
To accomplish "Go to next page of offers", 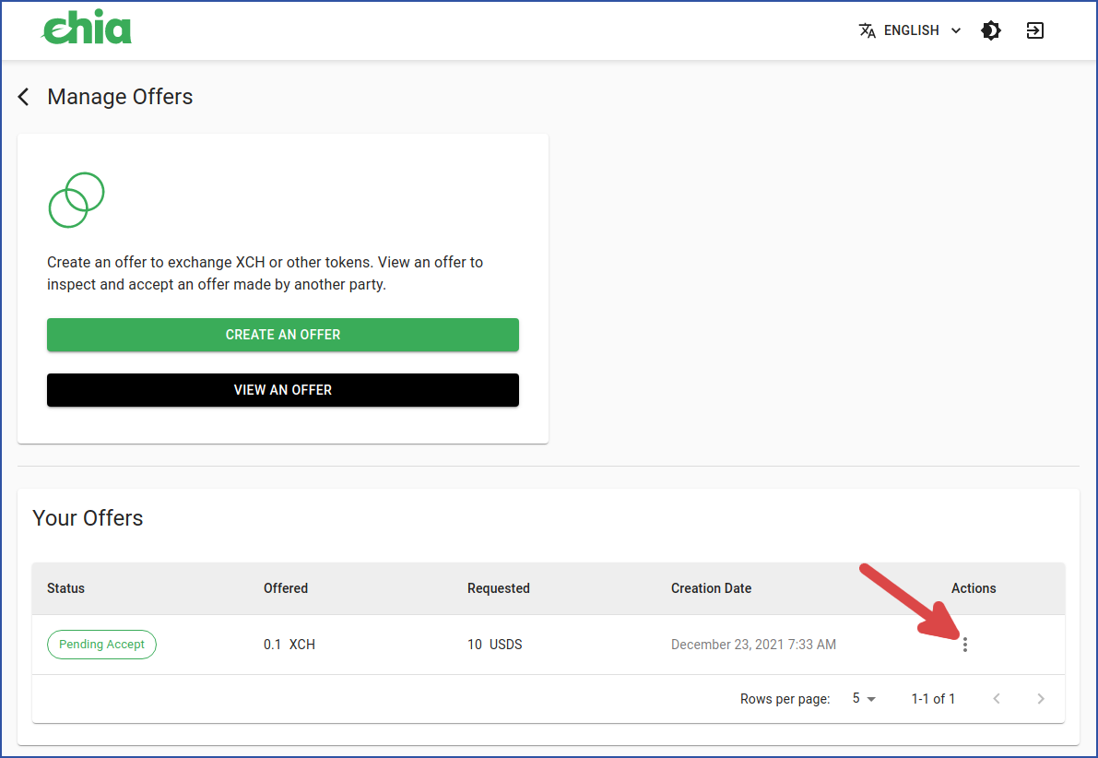I will (x=1041, y=698).
